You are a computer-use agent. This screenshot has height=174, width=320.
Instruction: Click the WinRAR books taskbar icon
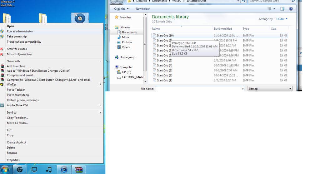(x=78, y=170)
